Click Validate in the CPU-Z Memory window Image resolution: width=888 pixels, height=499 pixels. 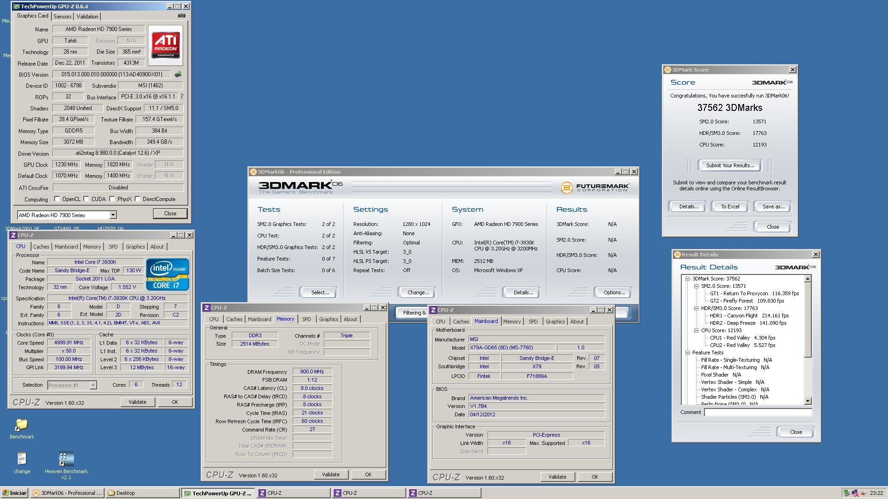[330, 475]
